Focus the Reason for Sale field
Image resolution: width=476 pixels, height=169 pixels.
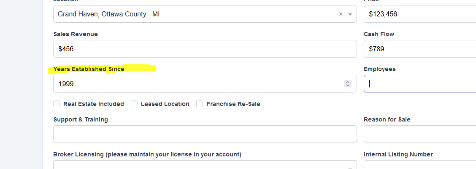pos(420,134)
